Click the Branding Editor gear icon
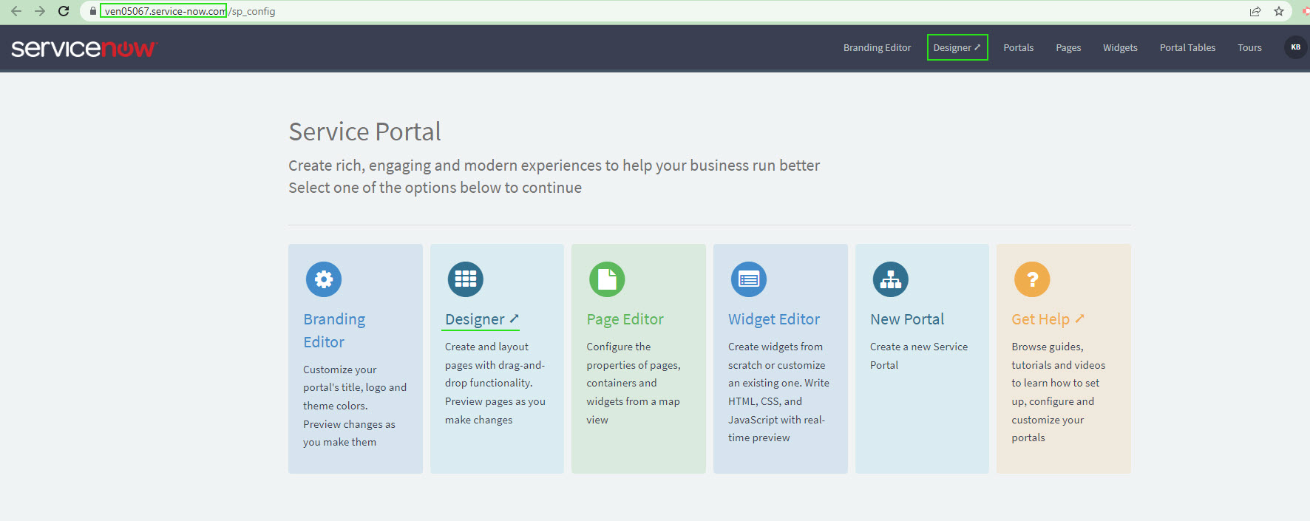Image resolution: width=1310 pixels, height=521 pixels. coord(324,279)
